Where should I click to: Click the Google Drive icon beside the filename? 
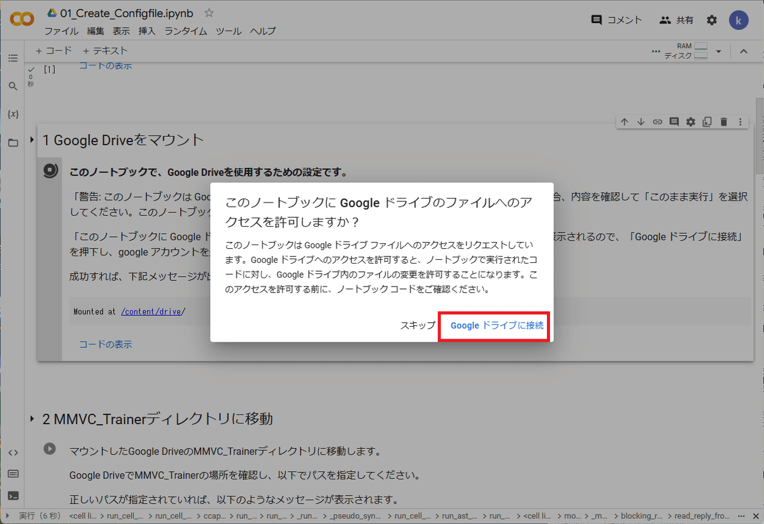[x=52, y=13]
